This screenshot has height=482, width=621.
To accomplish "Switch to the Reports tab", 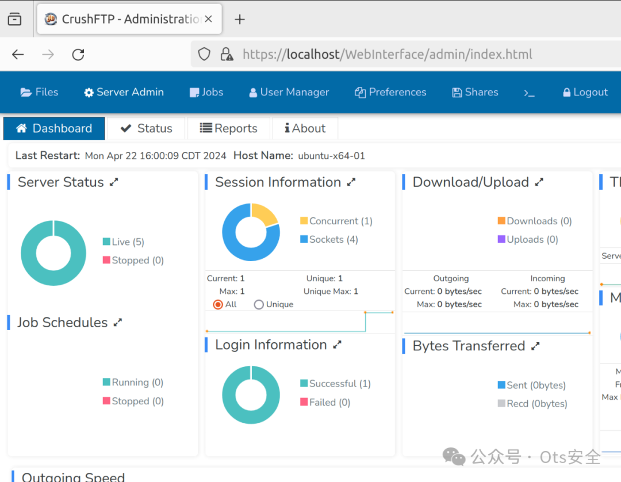I will click(x=228, y=128).
